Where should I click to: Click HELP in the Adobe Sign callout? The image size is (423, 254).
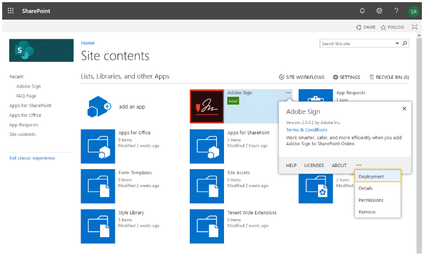click(291, 165)
